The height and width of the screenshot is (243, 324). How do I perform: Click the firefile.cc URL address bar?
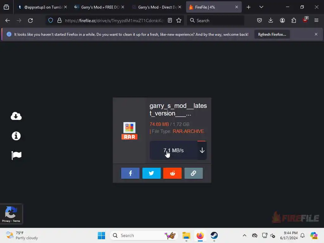click(x=114, y=21)
